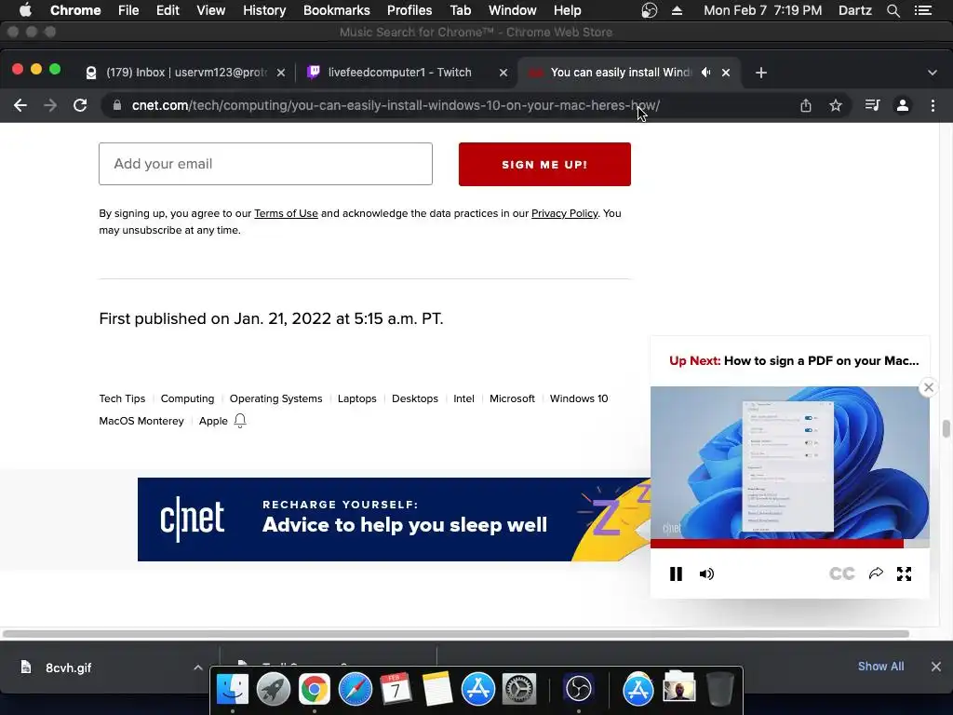Click the floating video thumbnail

(x=789, y=463)
